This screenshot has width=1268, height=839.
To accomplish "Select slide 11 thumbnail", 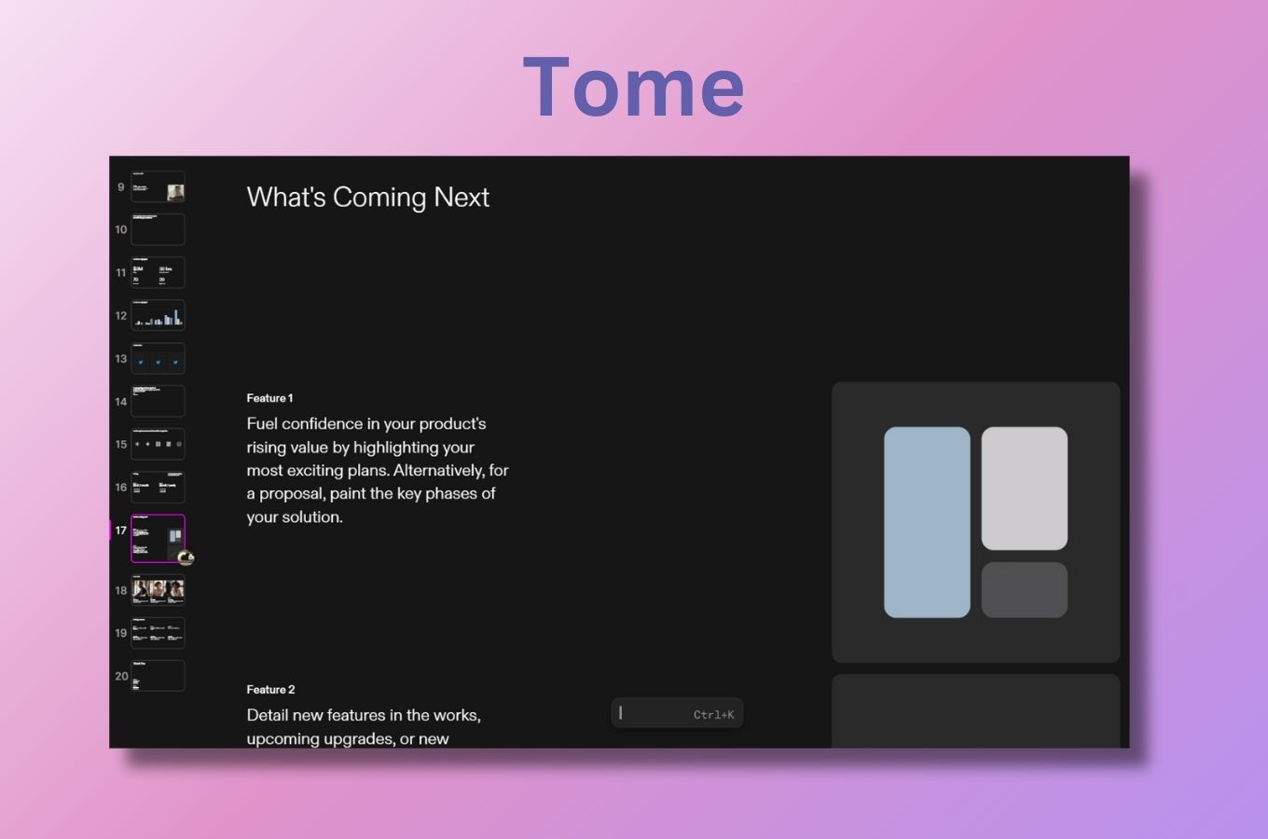I will pos(158,272).
